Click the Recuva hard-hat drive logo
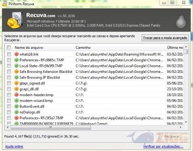This screenshot has width=193, height=151. [x=15, y=20]
